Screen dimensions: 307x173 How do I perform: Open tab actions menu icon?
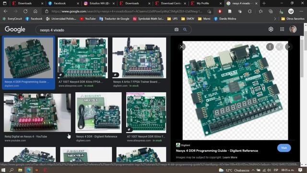point(5,3)
